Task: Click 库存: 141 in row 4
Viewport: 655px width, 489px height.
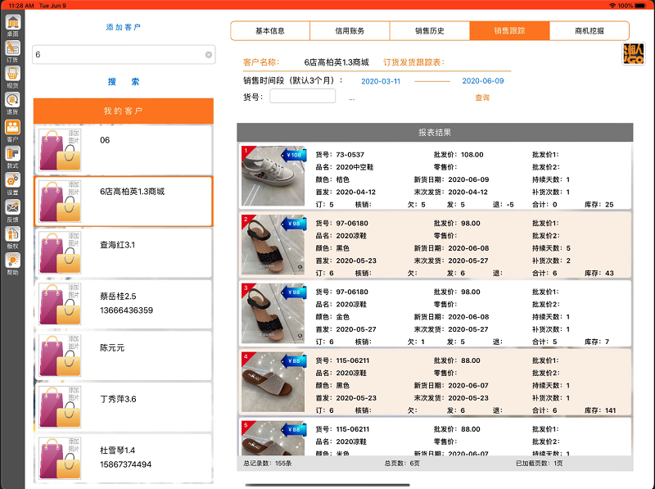Action: pos(600,410)
